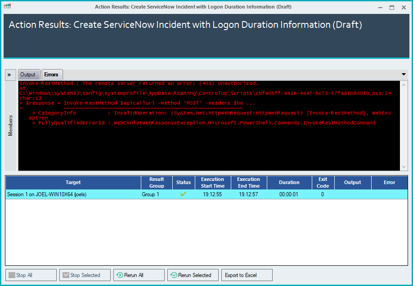Click the FullyQualifiedErrorId error line
The image size is (413, 286).
(204, 123)
